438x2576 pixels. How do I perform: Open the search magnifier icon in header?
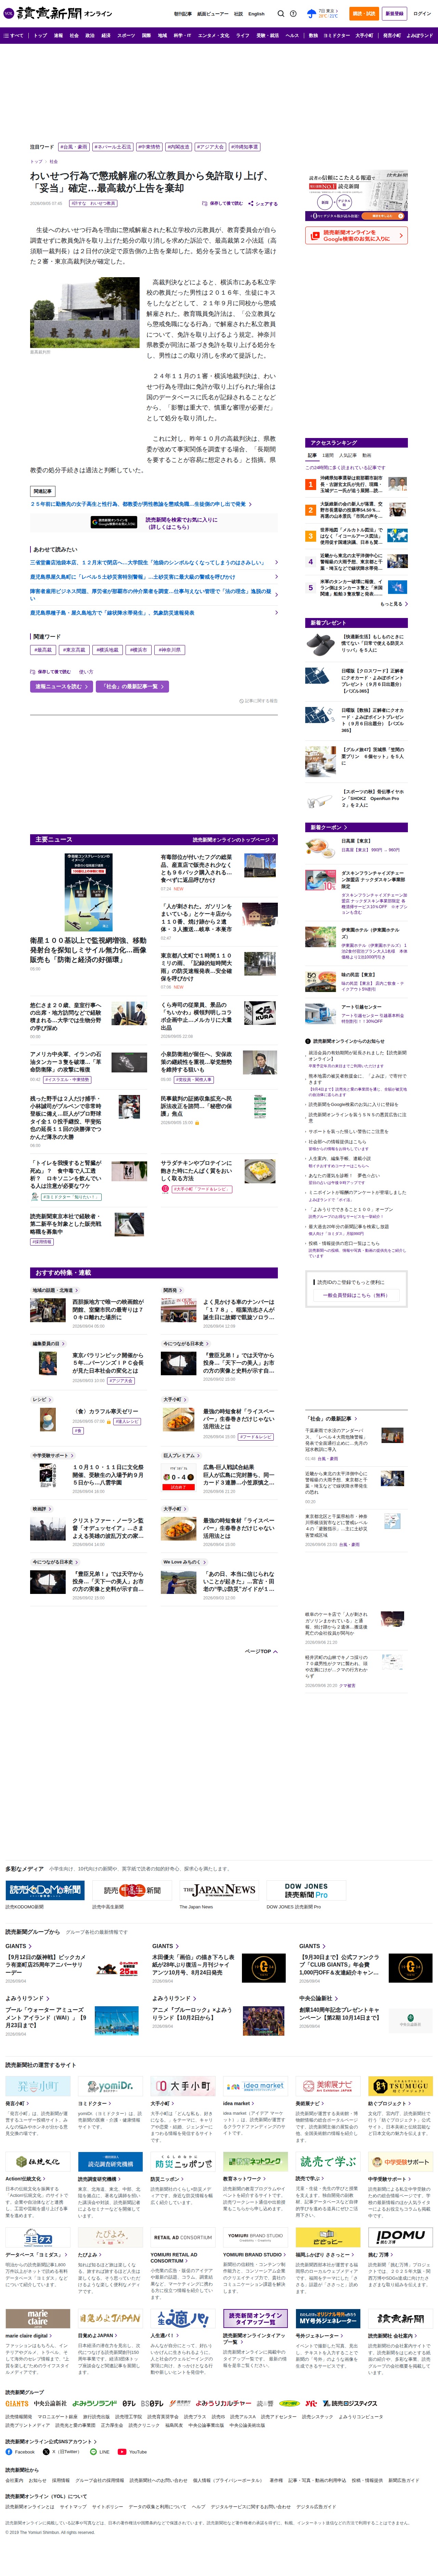281,14
